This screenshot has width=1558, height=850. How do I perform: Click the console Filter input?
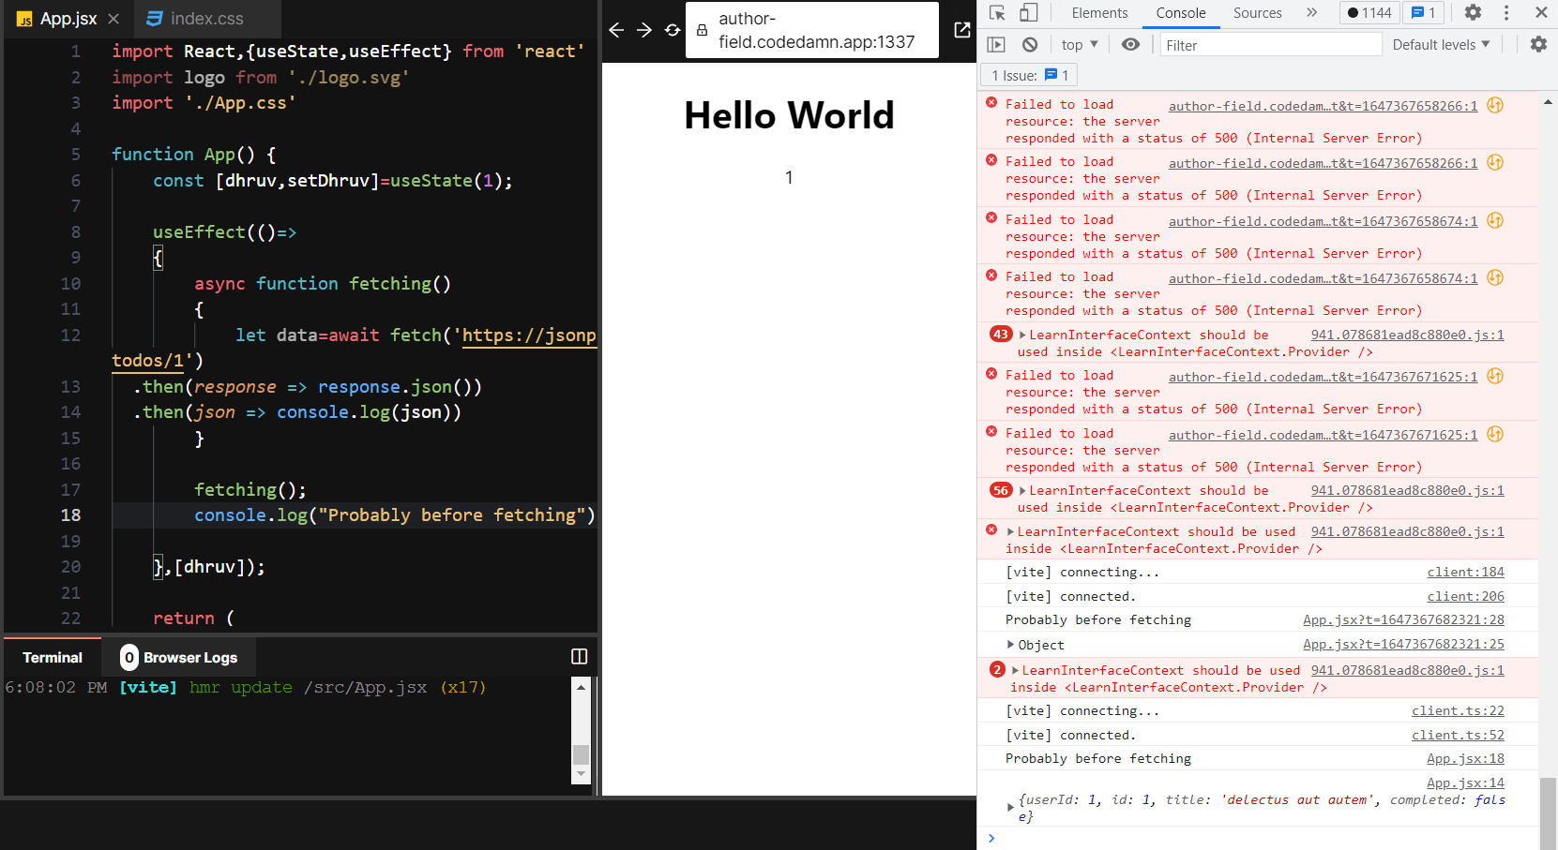[1270, 45]
